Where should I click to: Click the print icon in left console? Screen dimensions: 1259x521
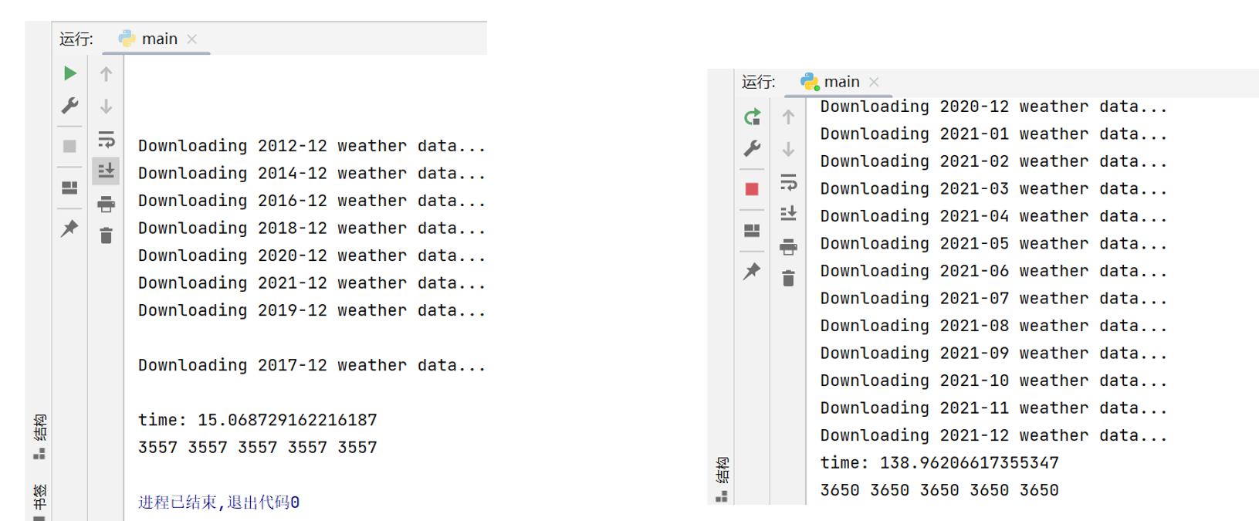coord(106,204)
